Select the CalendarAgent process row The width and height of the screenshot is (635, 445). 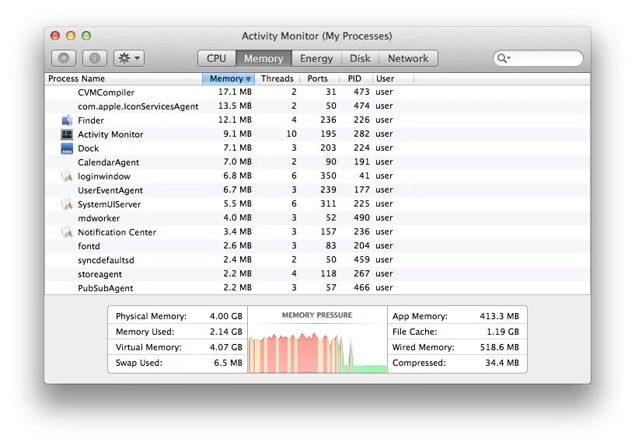click(317, 162)
